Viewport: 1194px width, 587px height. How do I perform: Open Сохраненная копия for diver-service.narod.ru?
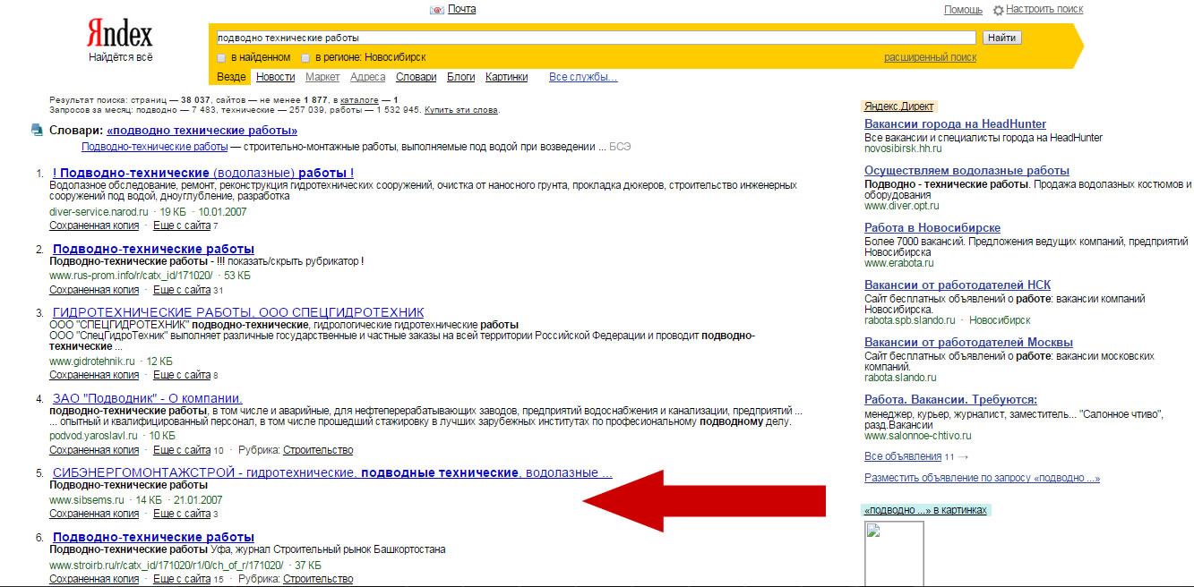pos(94,225)
